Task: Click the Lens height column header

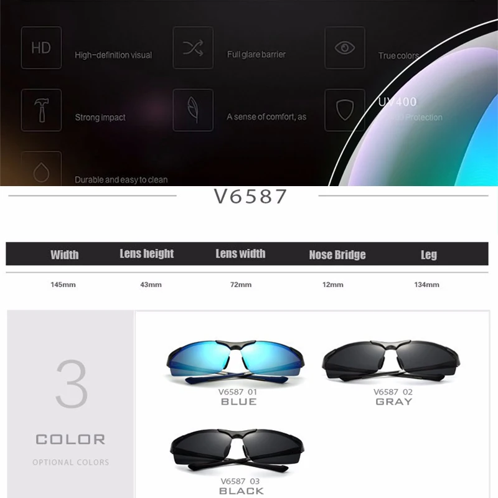Action: point(147,253)
